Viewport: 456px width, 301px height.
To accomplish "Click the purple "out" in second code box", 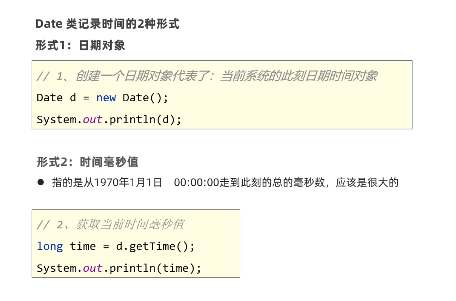I will pyautogui.click(x=93, y=268).
